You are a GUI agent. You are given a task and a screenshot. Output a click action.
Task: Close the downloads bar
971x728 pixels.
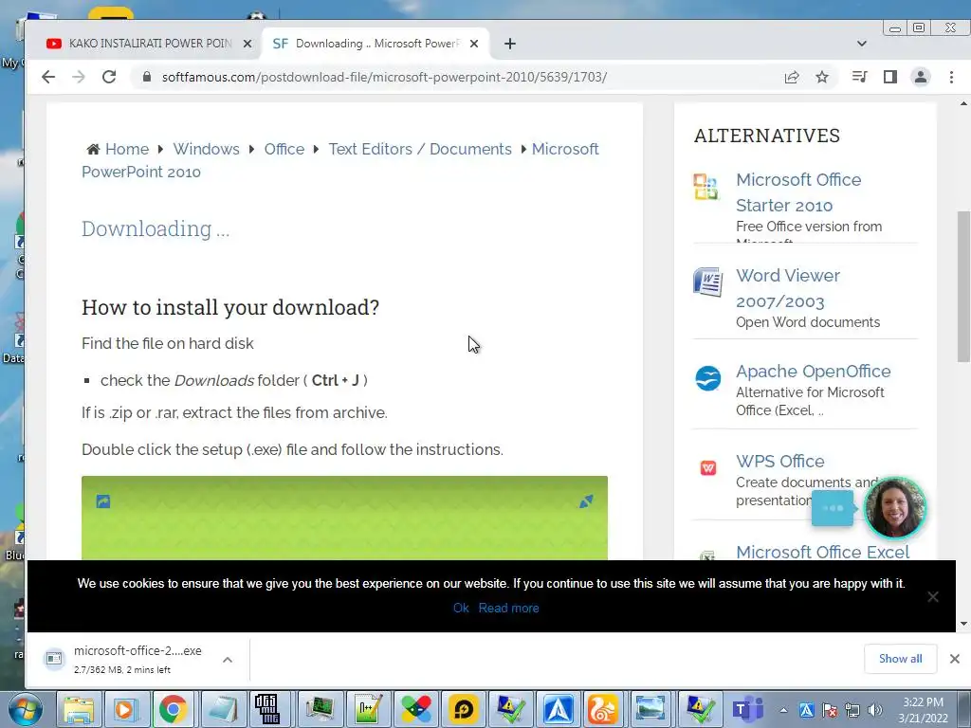[954, 659]
